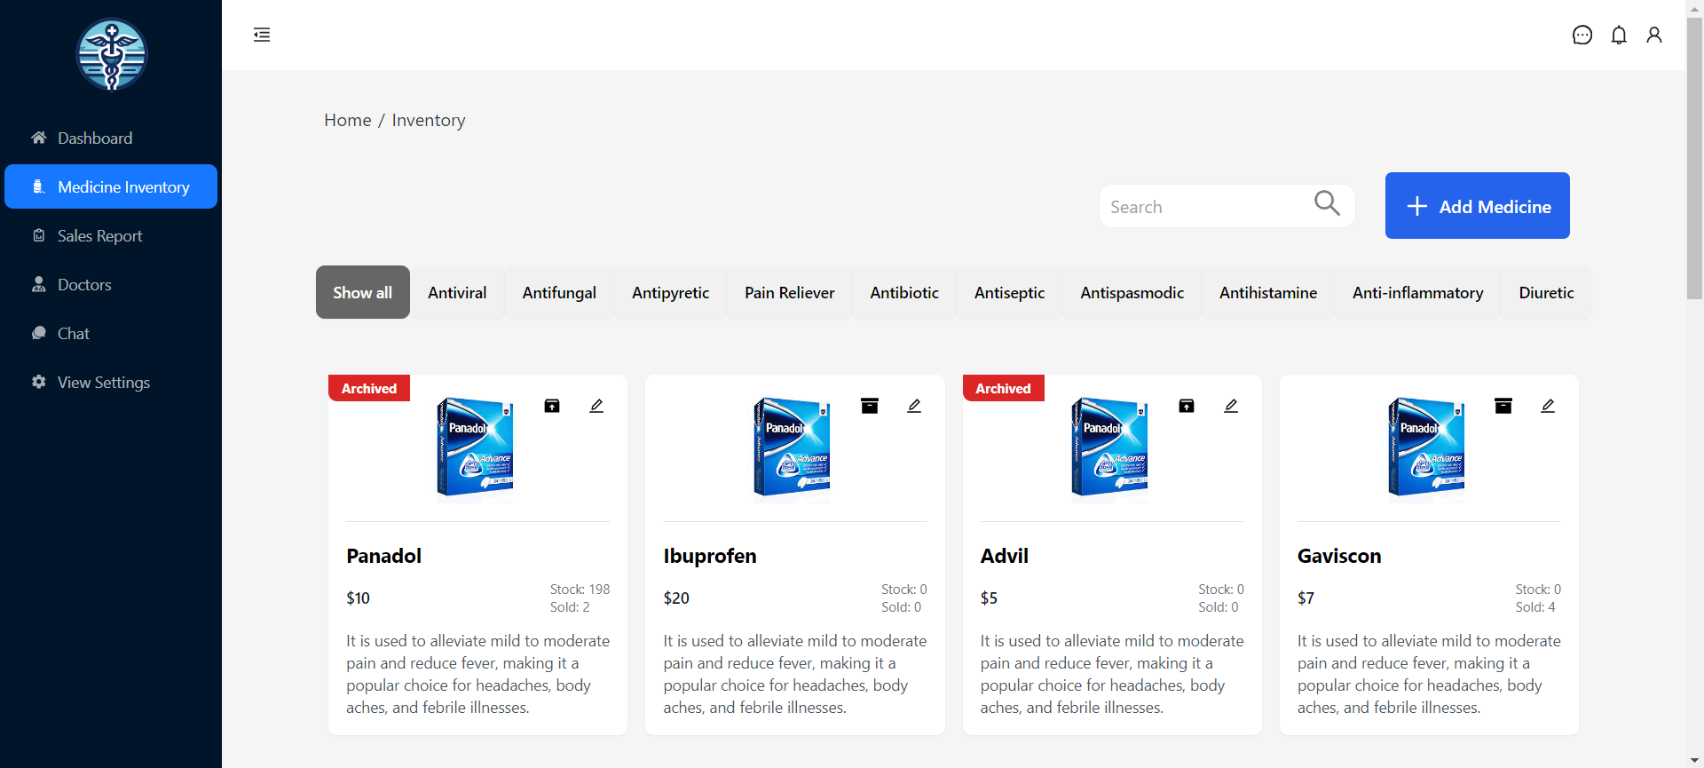
Task: Click the Ibuprofen card title
Action: click(x=710, y=556)
